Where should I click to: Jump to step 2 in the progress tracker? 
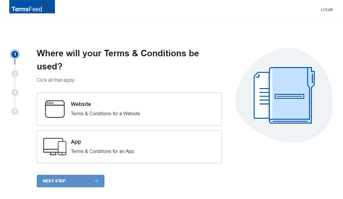point(15,73)
